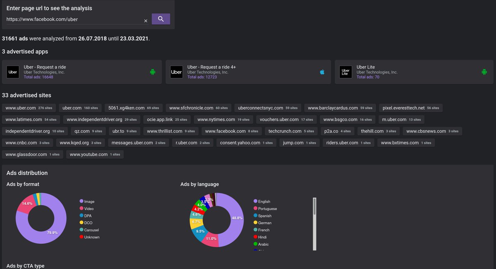Select the ocie.app.link site chip

(x=167, y=120)
